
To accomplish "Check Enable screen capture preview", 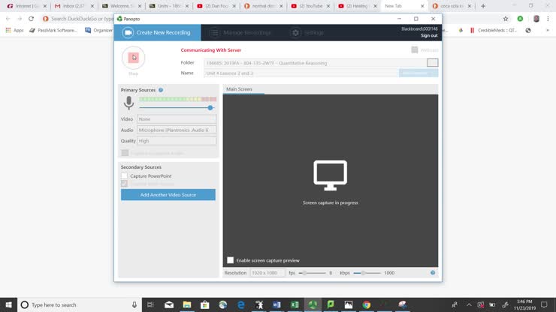I will (x=231, y=260).
